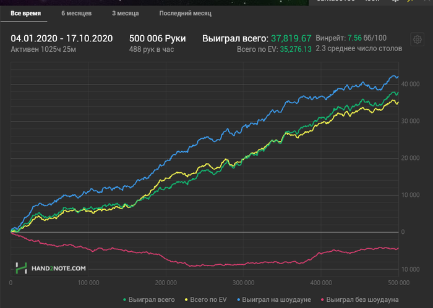Click the 40 000 y-axis label
Screen dimensions: 433x308
[410, 85]
